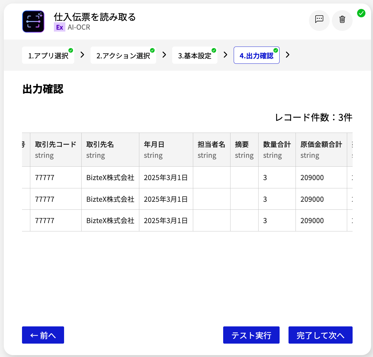Screen dimensions: 373x357
Task: Go to step 2.アクション選択 tab
Action: [123, 55]
